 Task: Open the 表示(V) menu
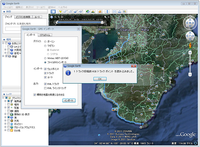[30, 7]
